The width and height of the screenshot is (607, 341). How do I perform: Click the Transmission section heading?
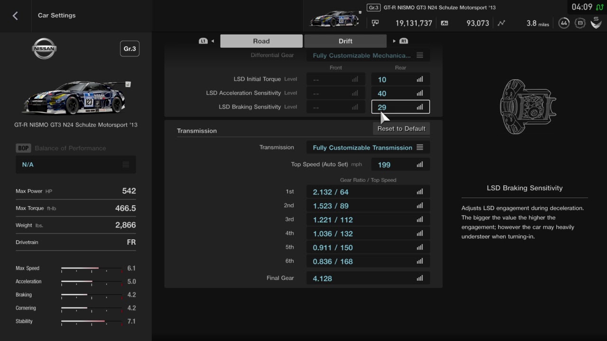197,131
